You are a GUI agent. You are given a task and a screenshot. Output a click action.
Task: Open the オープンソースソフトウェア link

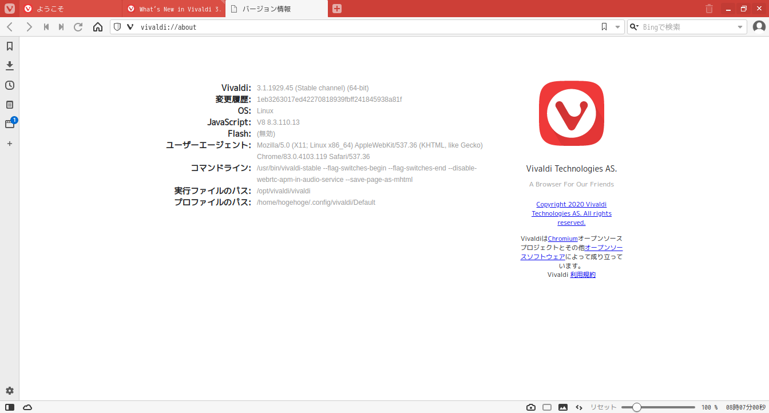point(572,252)
